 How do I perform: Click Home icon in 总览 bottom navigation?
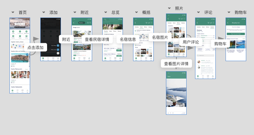tap(105, 58)
